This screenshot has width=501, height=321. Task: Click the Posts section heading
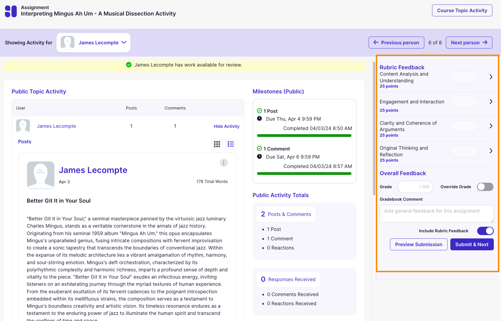click(x=25, y=142)
